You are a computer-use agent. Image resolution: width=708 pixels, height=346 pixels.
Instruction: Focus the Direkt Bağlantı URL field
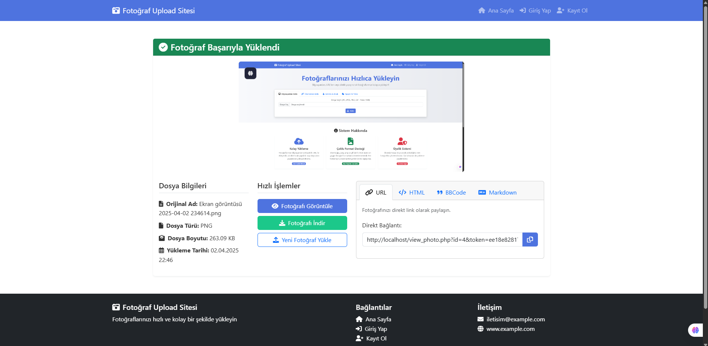[x=442, y=240]
